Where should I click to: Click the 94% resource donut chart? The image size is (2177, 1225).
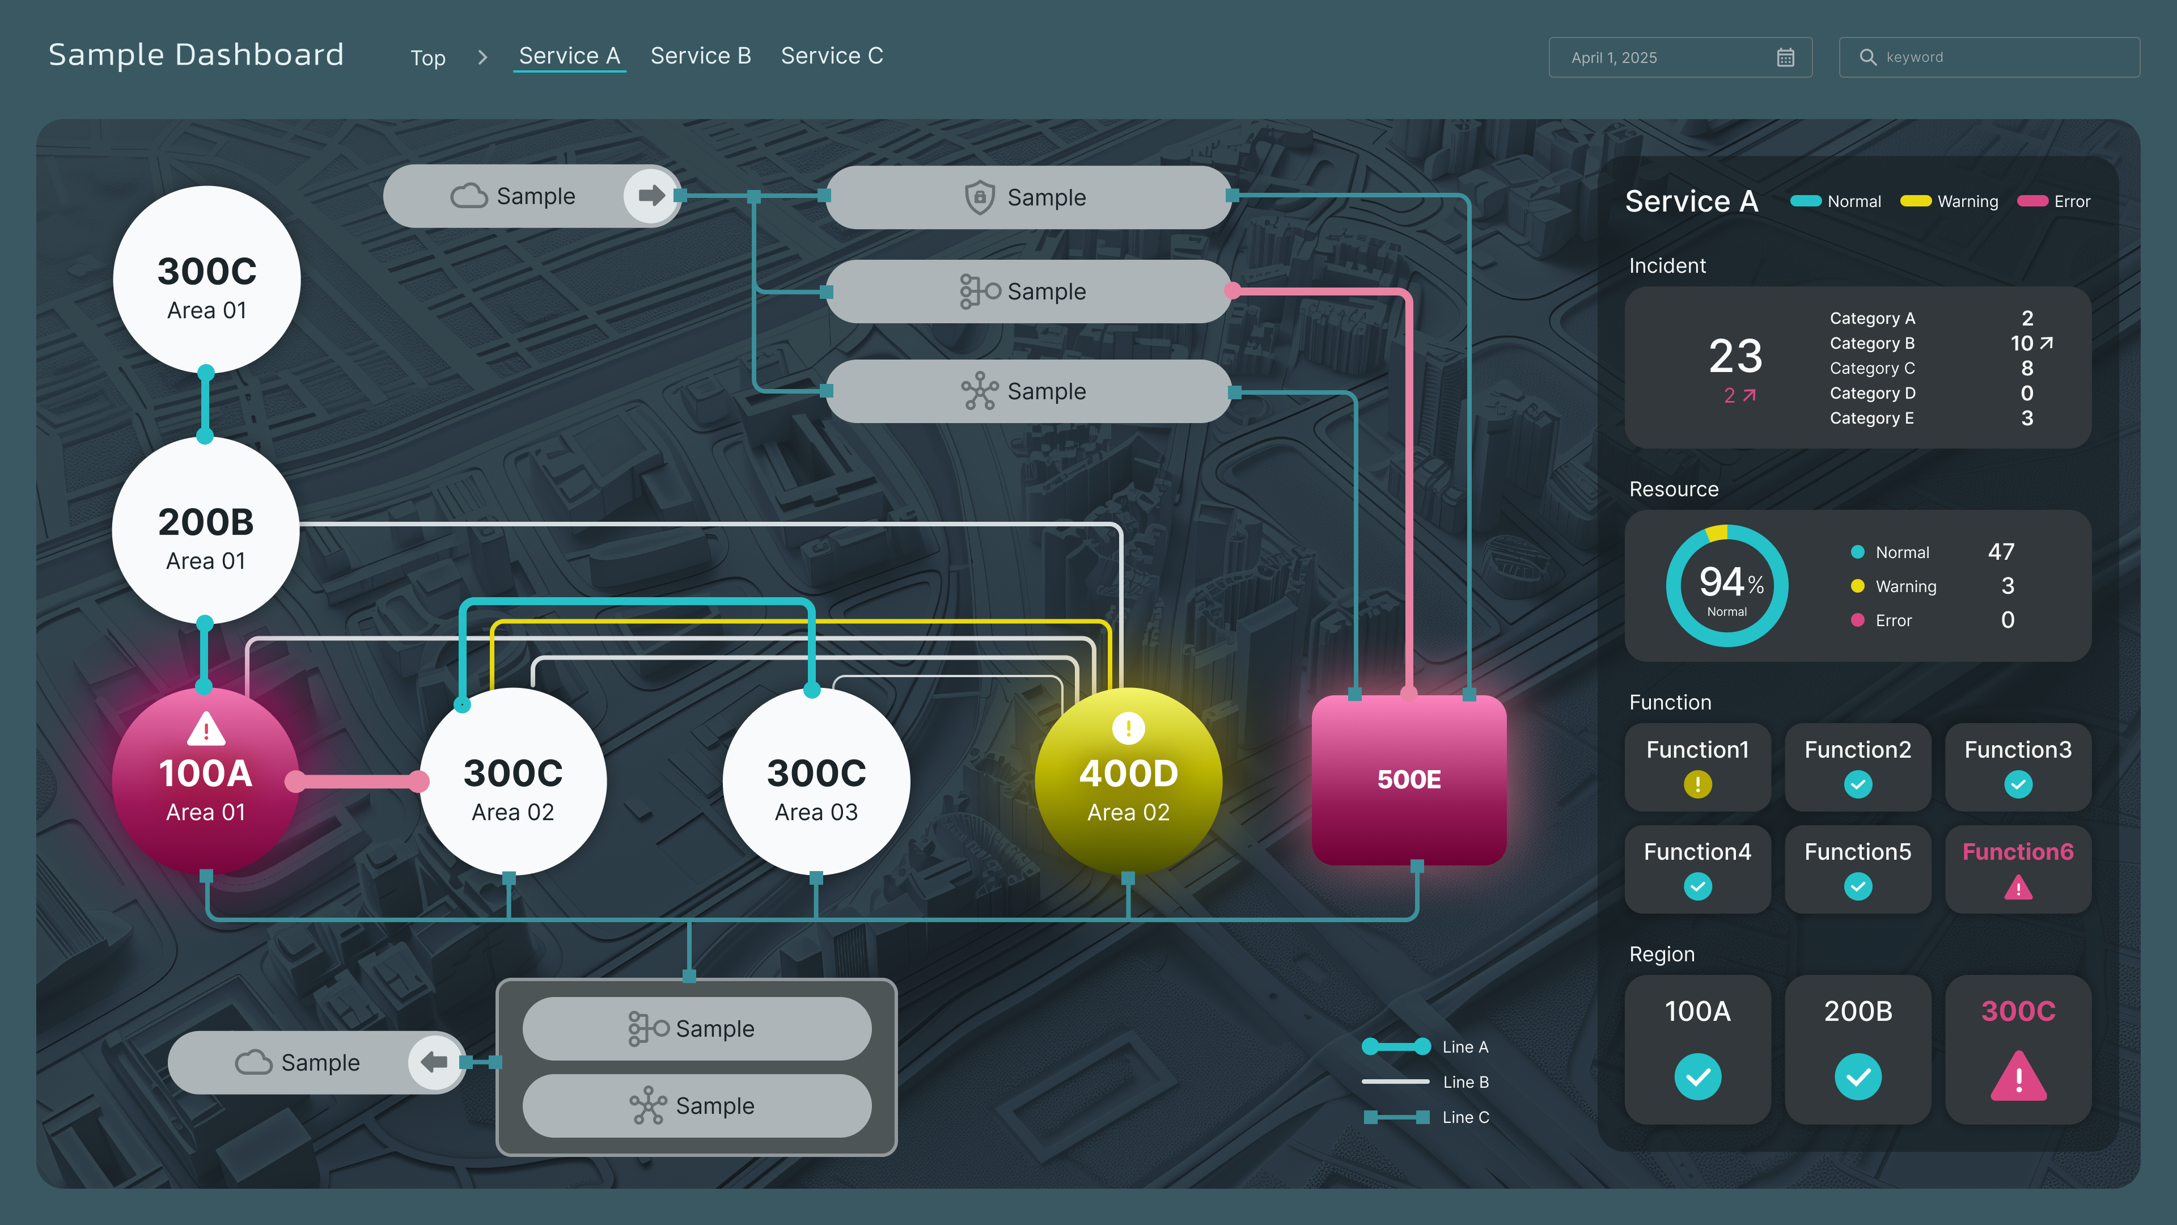[x=1726, y=586]
